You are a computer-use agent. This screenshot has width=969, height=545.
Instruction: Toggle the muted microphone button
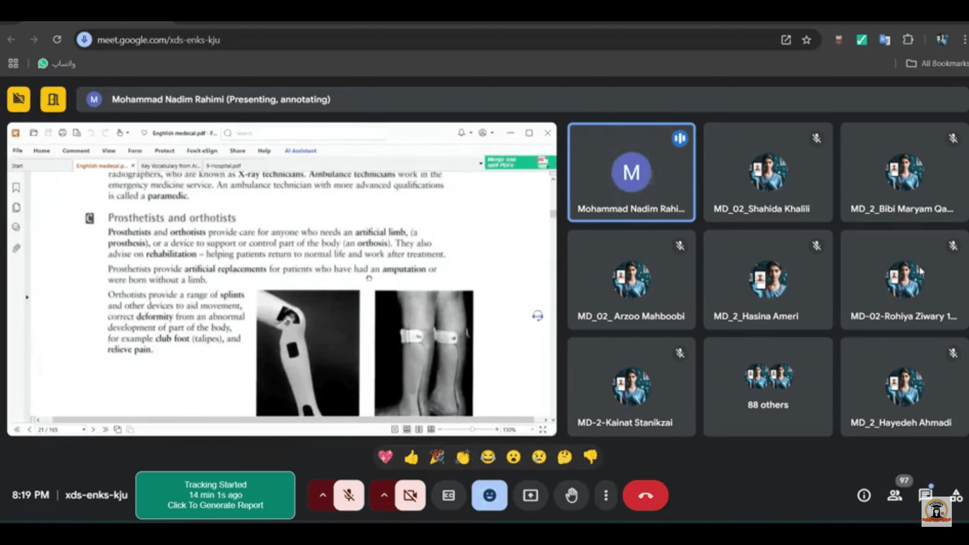[x=349, y=496]
